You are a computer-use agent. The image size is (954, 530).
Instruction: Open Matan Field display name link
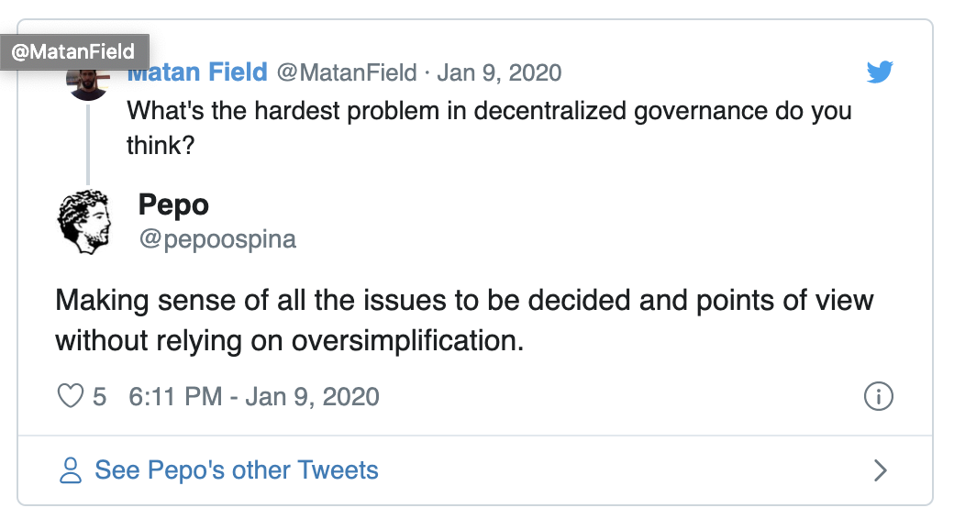click(197, 72)
